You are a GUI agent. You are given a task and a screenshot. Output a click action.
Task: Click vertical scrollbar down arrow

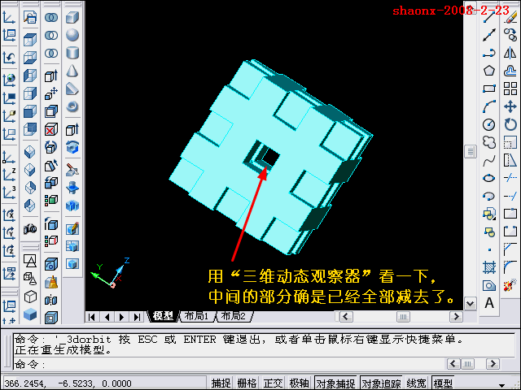pos(471,303)
